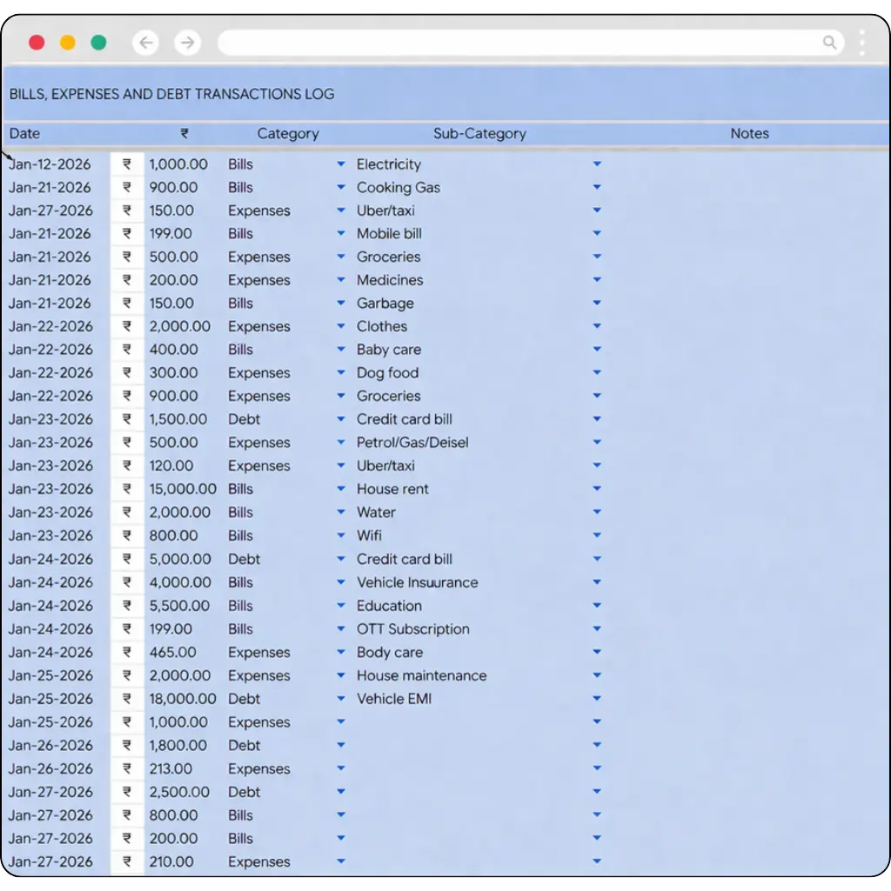Click the browser back arrow button
The width and height of the screenshot is (891, 891).
(x=145, y=43)
